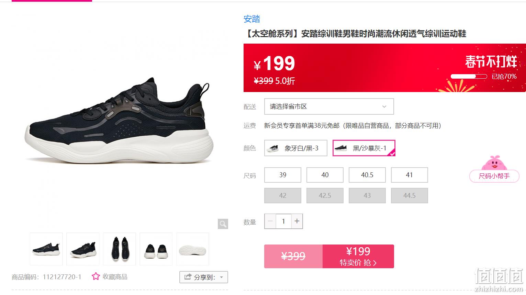View the shoe sole thumbnail
The image size is (526, 295).
193,249
